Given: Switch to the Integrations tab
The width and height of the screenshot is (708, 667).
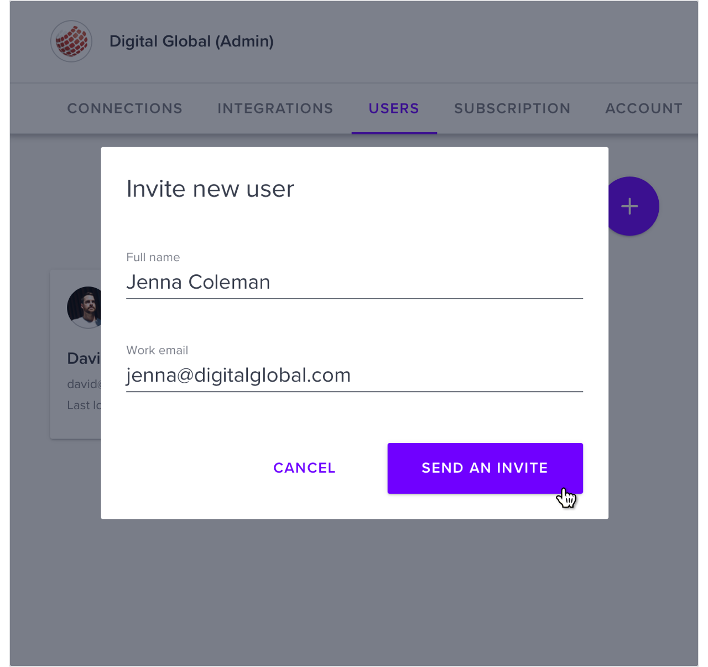Looking at the screenshot, I should (x=275, y=108).
